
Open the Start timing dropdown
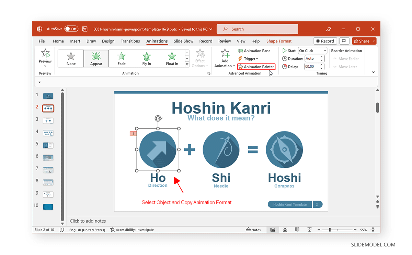coord(325,50)
